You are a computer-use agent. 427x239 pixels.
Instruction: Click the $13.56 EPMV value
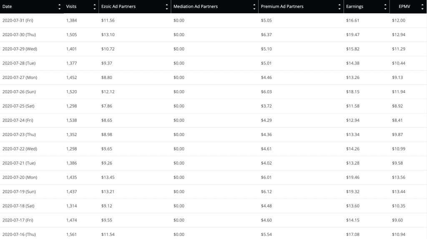pyautogui.click(x=399, y=177)
